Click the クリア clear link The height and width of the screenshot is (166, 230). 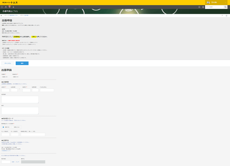[18, 162]
